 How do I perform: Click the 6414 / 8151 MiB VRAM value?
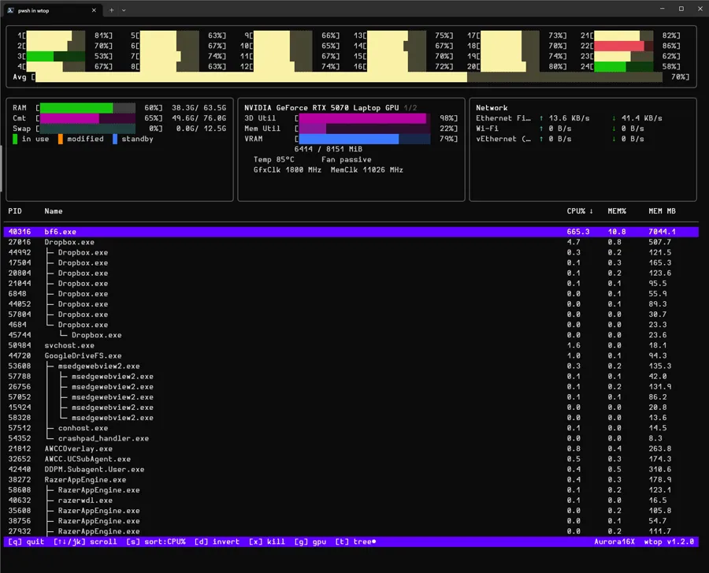[x=329, y=149]
